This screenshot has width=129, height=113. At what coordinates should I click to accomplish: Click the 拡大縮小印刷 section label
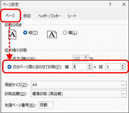pyautogui.click(x=16, y=50)
